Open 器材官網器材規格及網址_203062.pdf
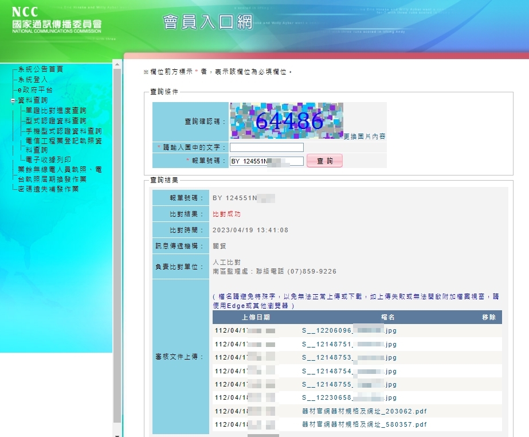 pos(365,411)
